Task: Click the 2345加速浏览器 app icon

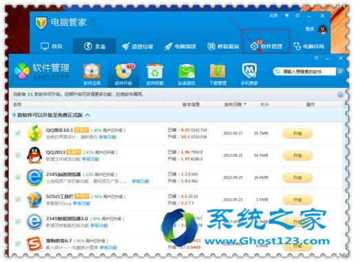Action: click(x=34, y=177)
